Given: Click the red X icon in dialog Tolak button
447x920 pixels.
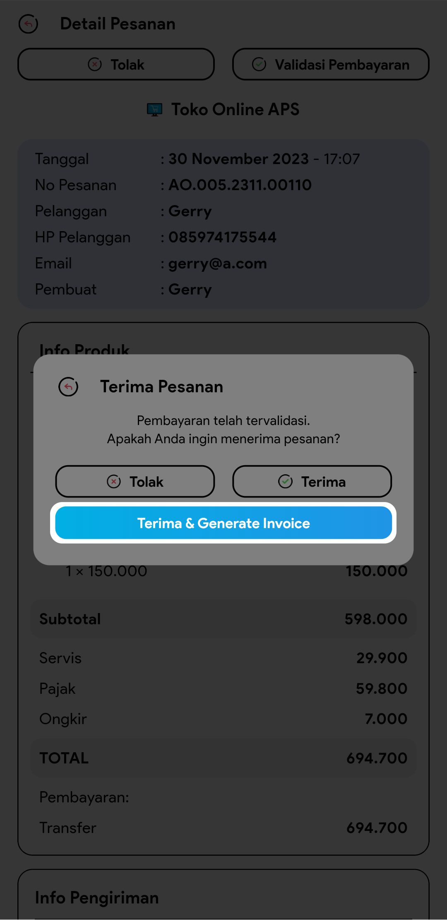Looking at the screenshot, I should (x=114, y=482).
